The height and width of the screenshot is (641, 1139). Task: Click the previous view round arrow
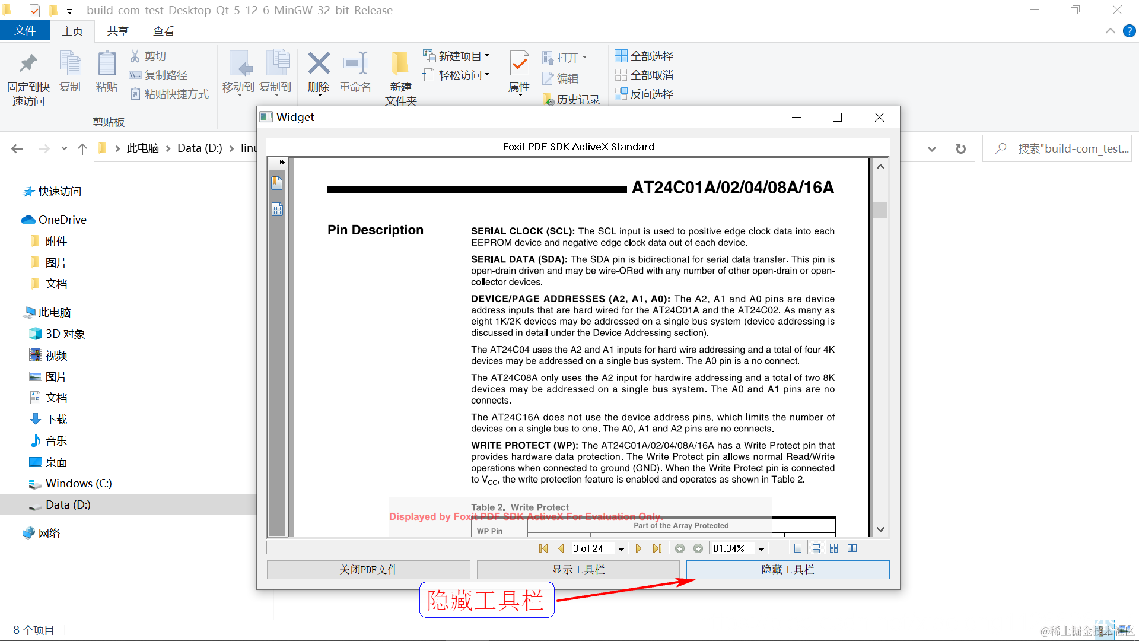(680, 548)
